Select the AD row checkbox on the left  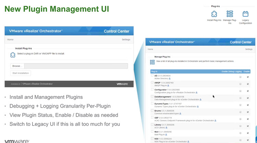click(152, 75)
